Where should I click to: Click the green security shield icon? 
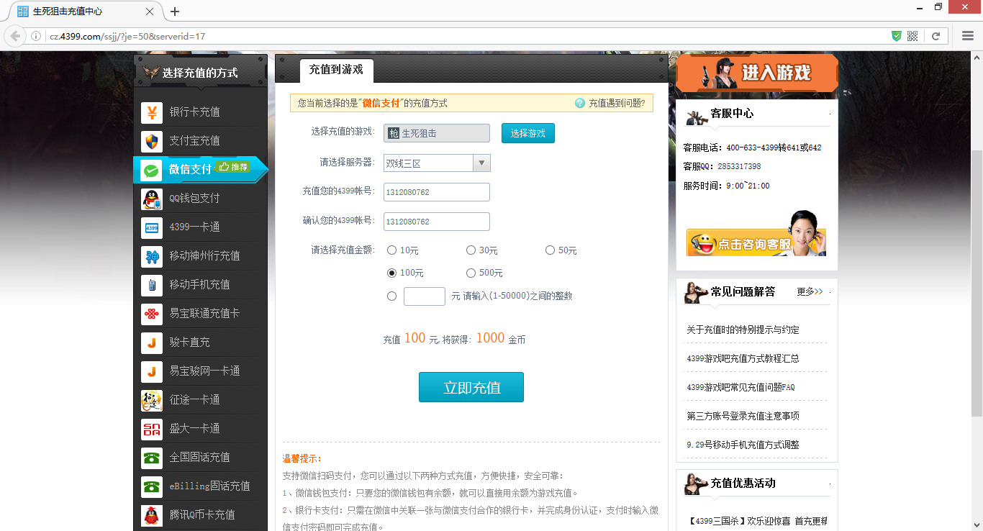897,36
